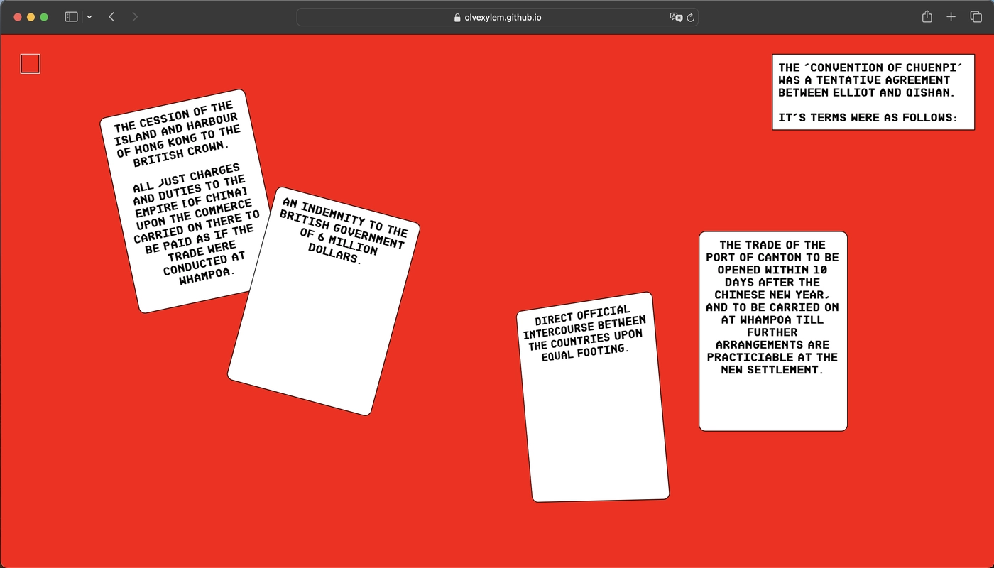Screen dimensions: 994x568
Task: Close the Safari window with the red button
Action: pyautogui.click(x=18, y=17)
